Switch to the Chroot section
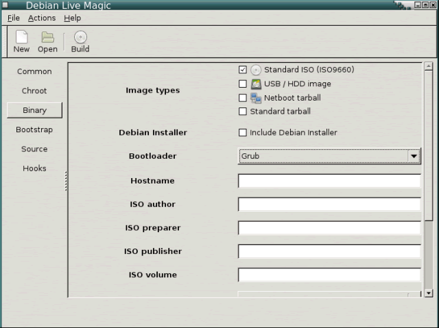439x328 pixels. [34, 91]
